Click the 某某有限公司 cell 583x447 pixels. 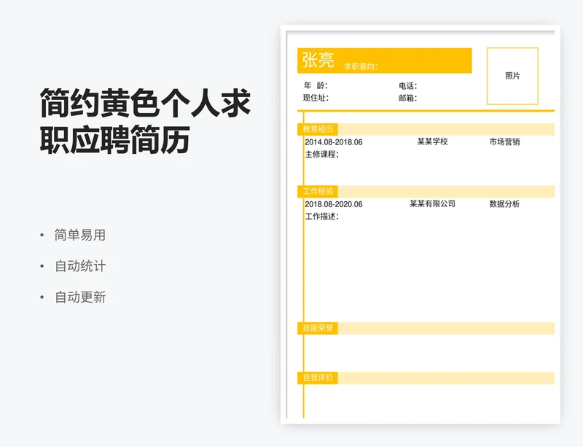point(432,204)
